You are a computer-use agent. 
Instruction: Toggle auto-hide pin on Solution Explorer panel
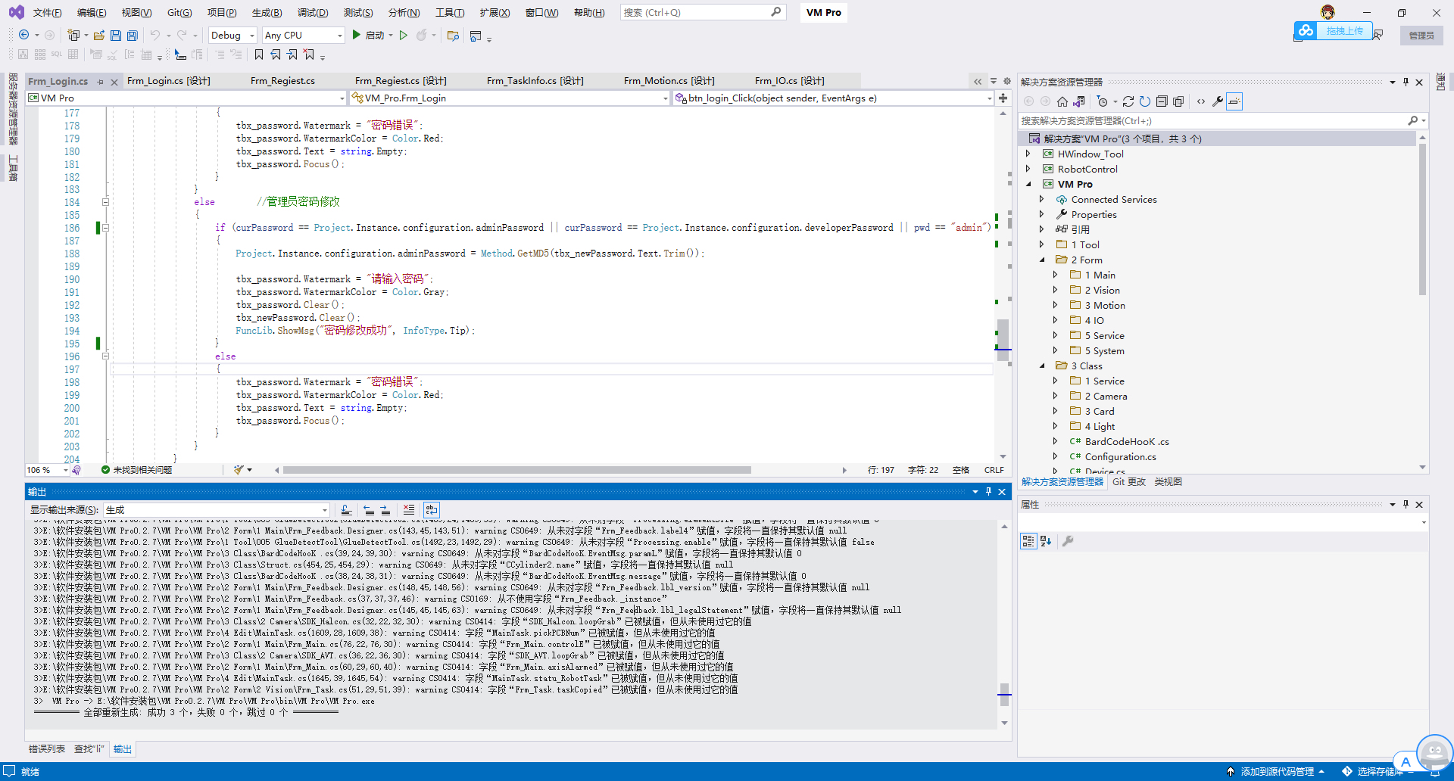tap(1406, 82)
